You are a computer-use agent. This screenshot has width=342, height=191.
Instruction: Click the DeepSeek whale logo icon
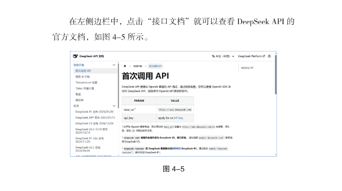75,56
